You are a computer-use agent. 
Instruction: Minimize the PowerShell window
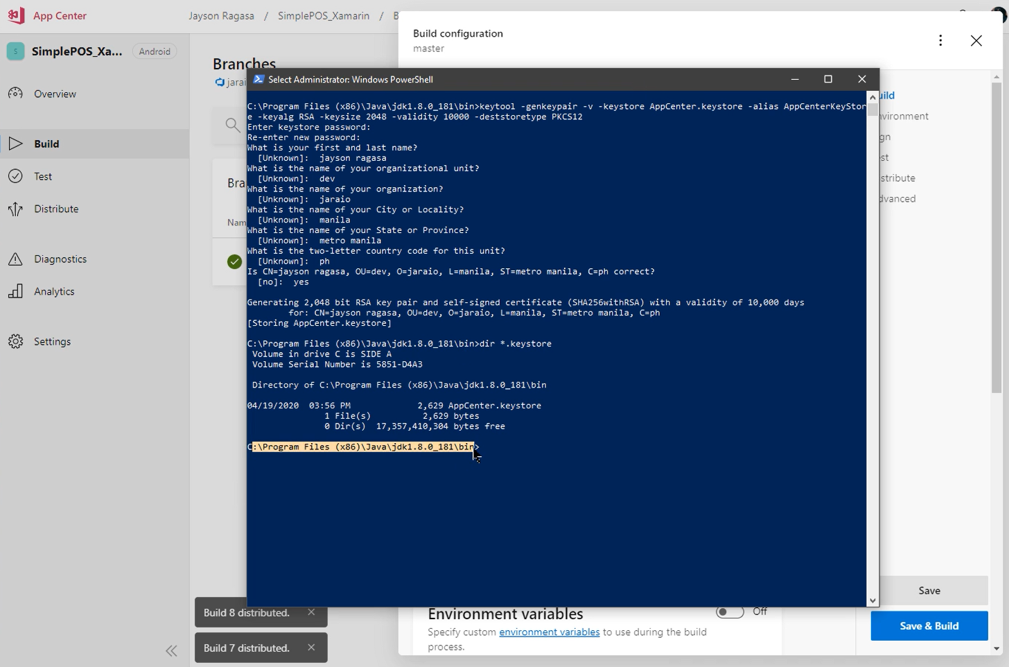pos(795,79)
